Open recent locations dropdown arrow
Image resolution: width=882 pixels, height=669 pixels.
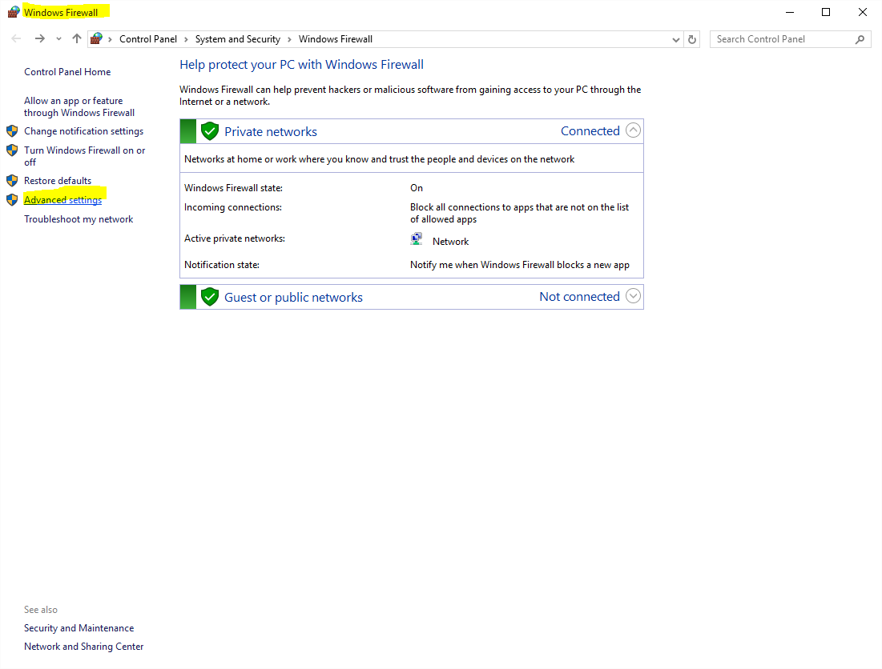tap(58, 39)
